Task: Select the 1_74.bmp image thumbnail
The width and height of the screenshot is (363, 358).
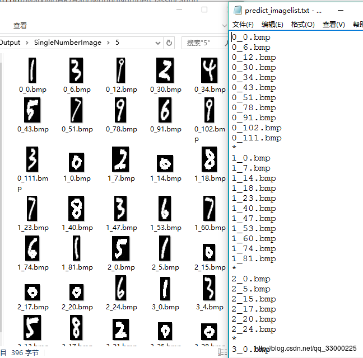Action: tap(32, 248)
